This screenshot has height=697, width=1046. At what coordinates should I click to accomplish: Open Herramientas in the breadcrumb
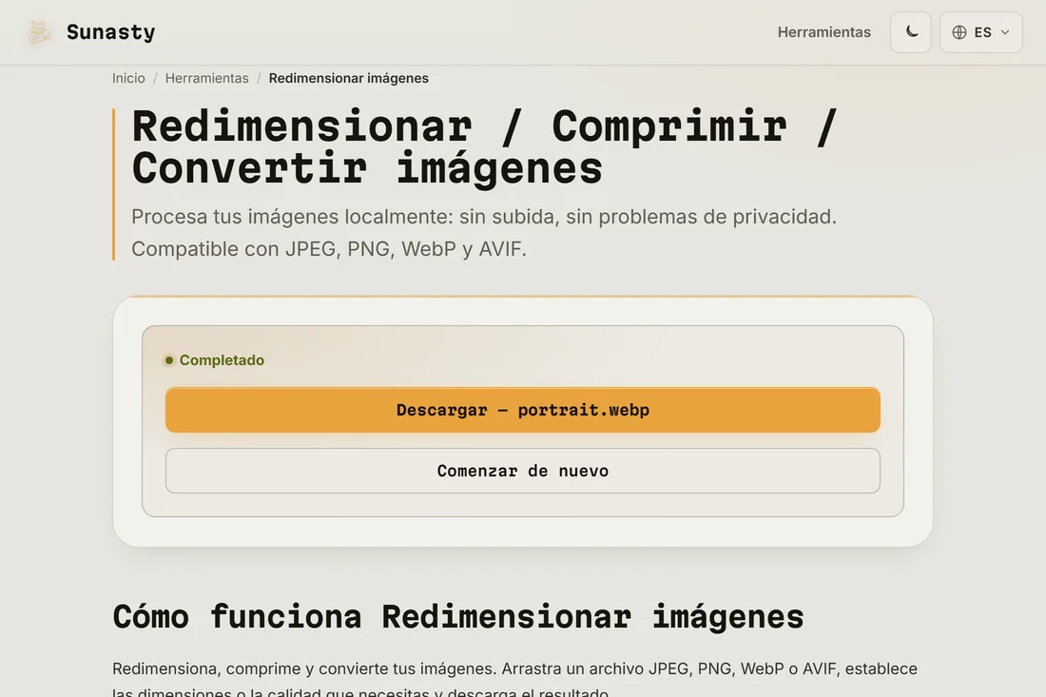point(206,78)
